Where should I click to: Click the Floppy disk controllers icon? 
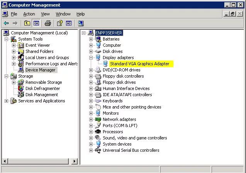pyautogui.click(x=98, y=76)
